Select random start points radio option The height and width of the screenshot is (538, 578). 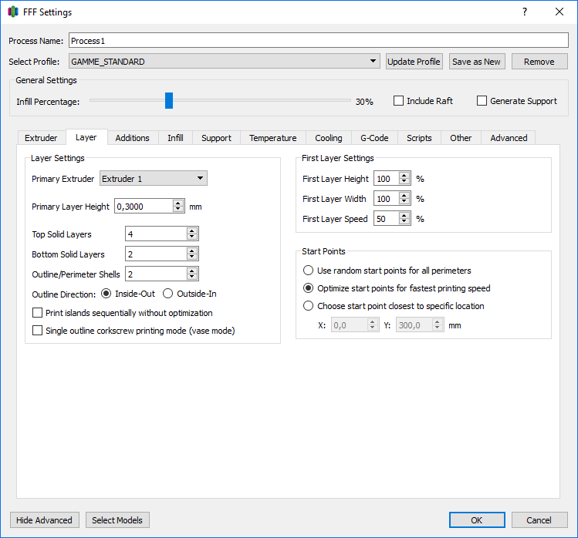[309, 271]
